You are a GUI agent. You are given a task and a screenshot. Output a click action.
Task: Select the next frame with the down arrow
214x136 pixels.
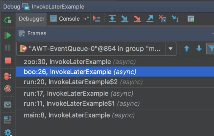click(x=199, y=49)
